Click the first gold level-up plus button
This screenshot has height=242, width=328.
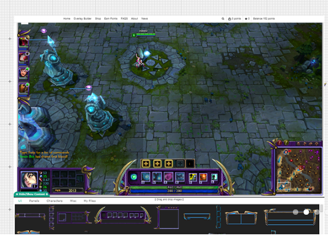coord(146,164)
